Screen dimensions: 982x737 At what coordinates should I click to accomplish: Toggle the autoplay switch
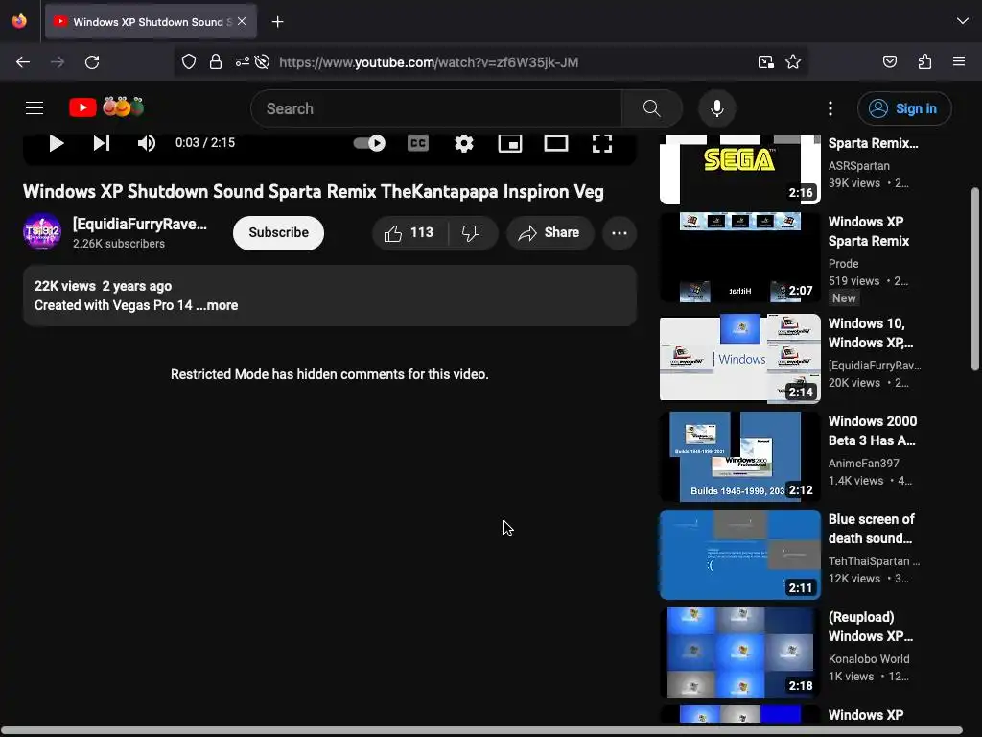click(369, 144)
